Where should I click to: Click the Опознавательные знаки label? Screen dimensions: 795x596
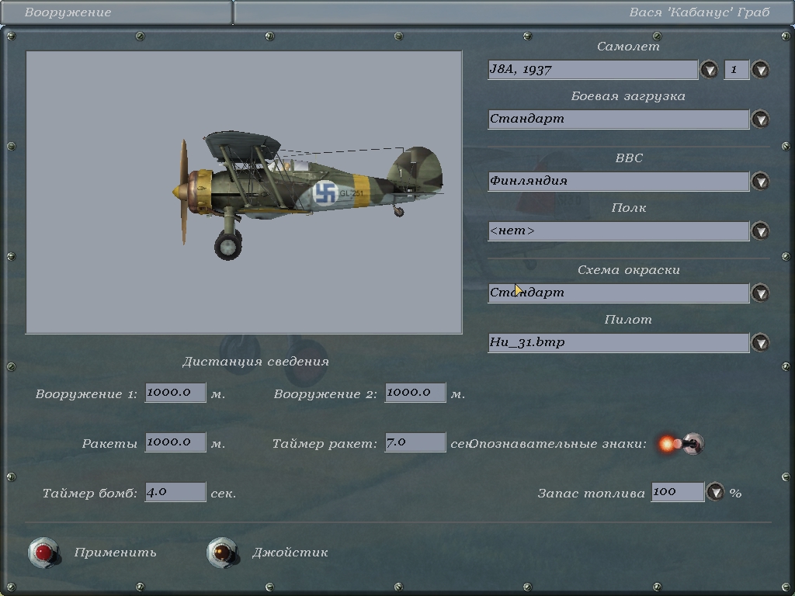click(x=557, y=444)
